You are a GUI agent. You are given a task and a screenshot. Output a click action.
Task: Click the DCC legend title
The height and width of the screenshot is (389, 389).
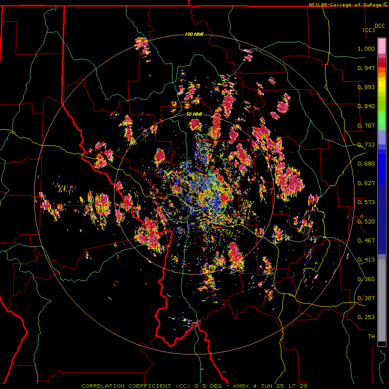point(379,26)
